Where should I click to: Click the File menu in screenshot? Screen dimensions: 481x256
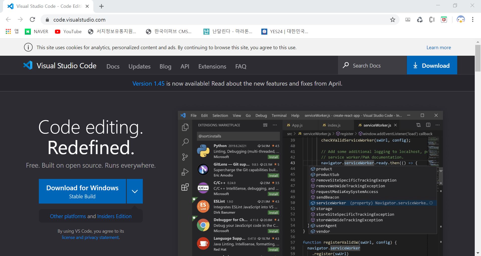coord(193,115)
